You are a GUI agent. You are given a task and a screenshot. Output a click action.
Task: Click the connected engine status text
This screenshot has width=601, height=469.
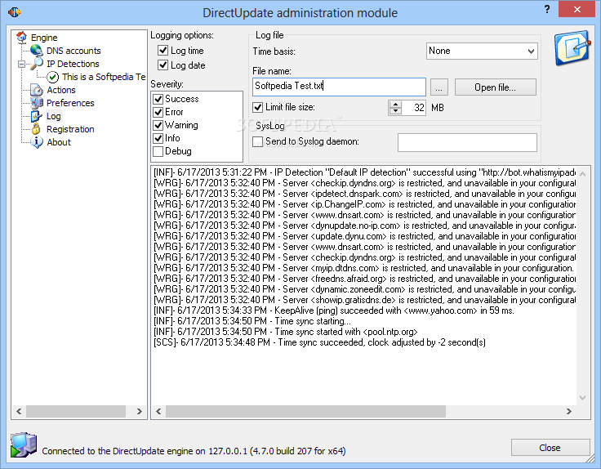pos(194,451)
